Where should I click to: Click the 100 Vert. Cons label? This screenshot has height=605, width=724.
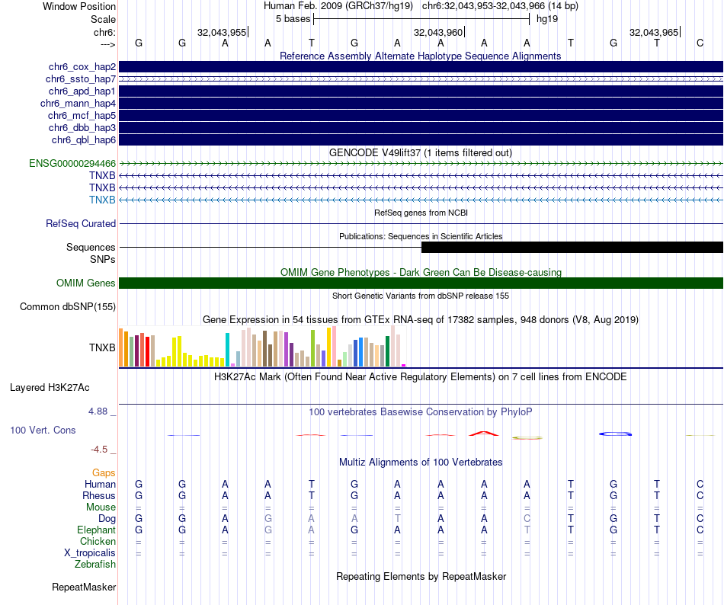(x=43, y=430)
